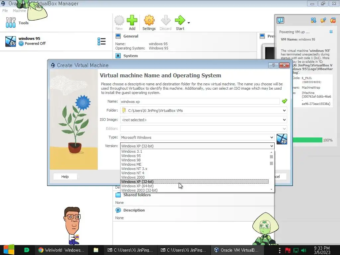This screenshot has width=340, height=255.
Task: Open the Settings gear in toolbar
Action: [149, 23]
